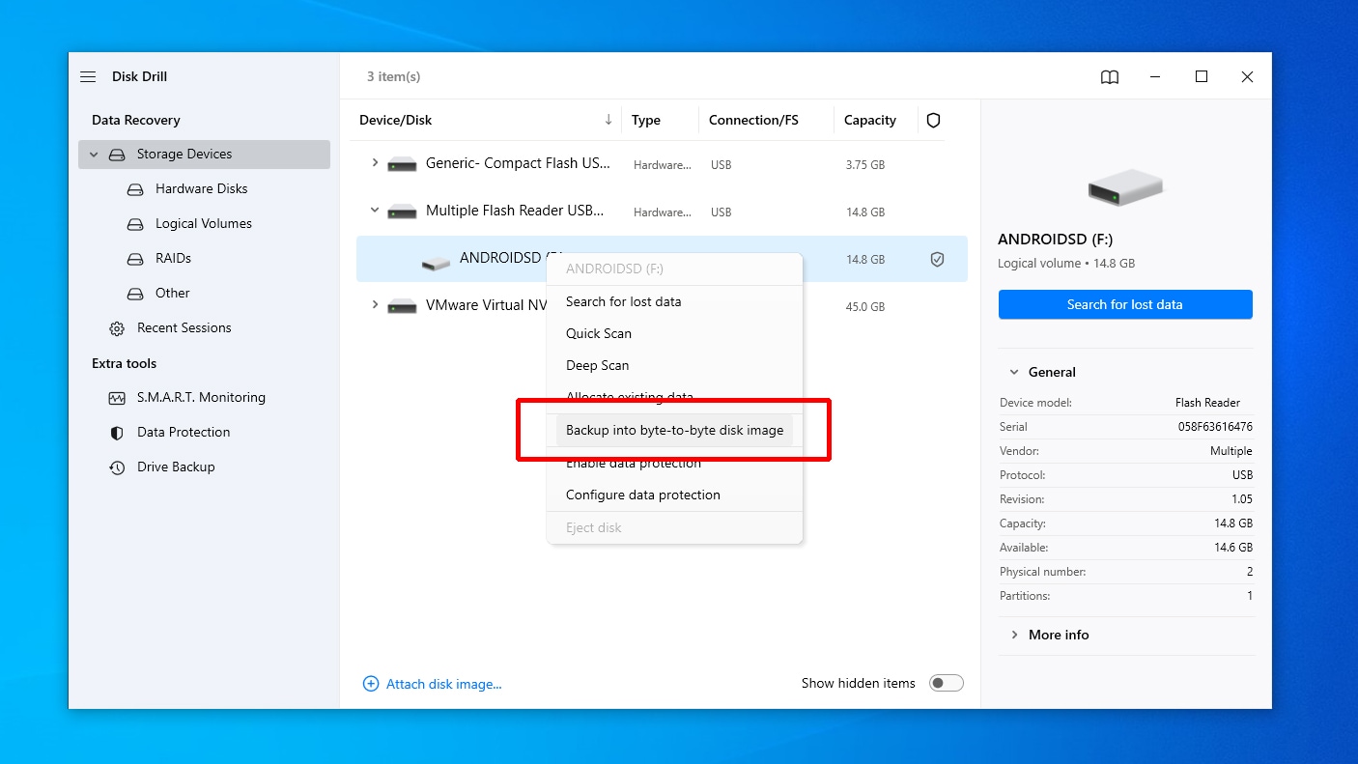The height and width of the screenshot is (764, 1358).
Task: Expand Generic- Compact Flash row
Action: pyautogui.click(x=375, y=163)
